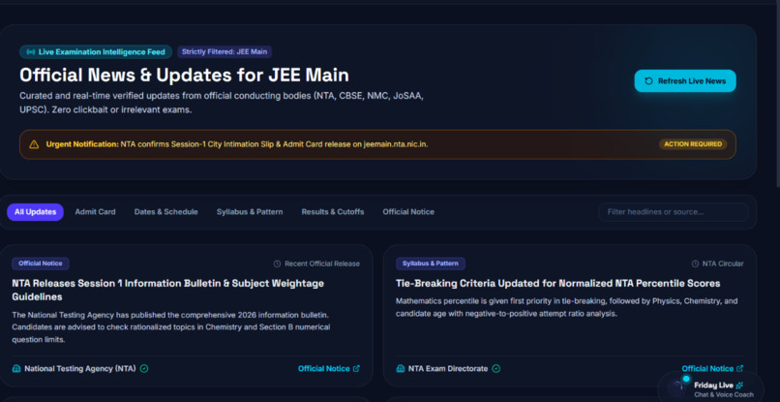Click the ACTION REQUIRED badge
Screen dimensions: 780x402
tap(693, 144)
